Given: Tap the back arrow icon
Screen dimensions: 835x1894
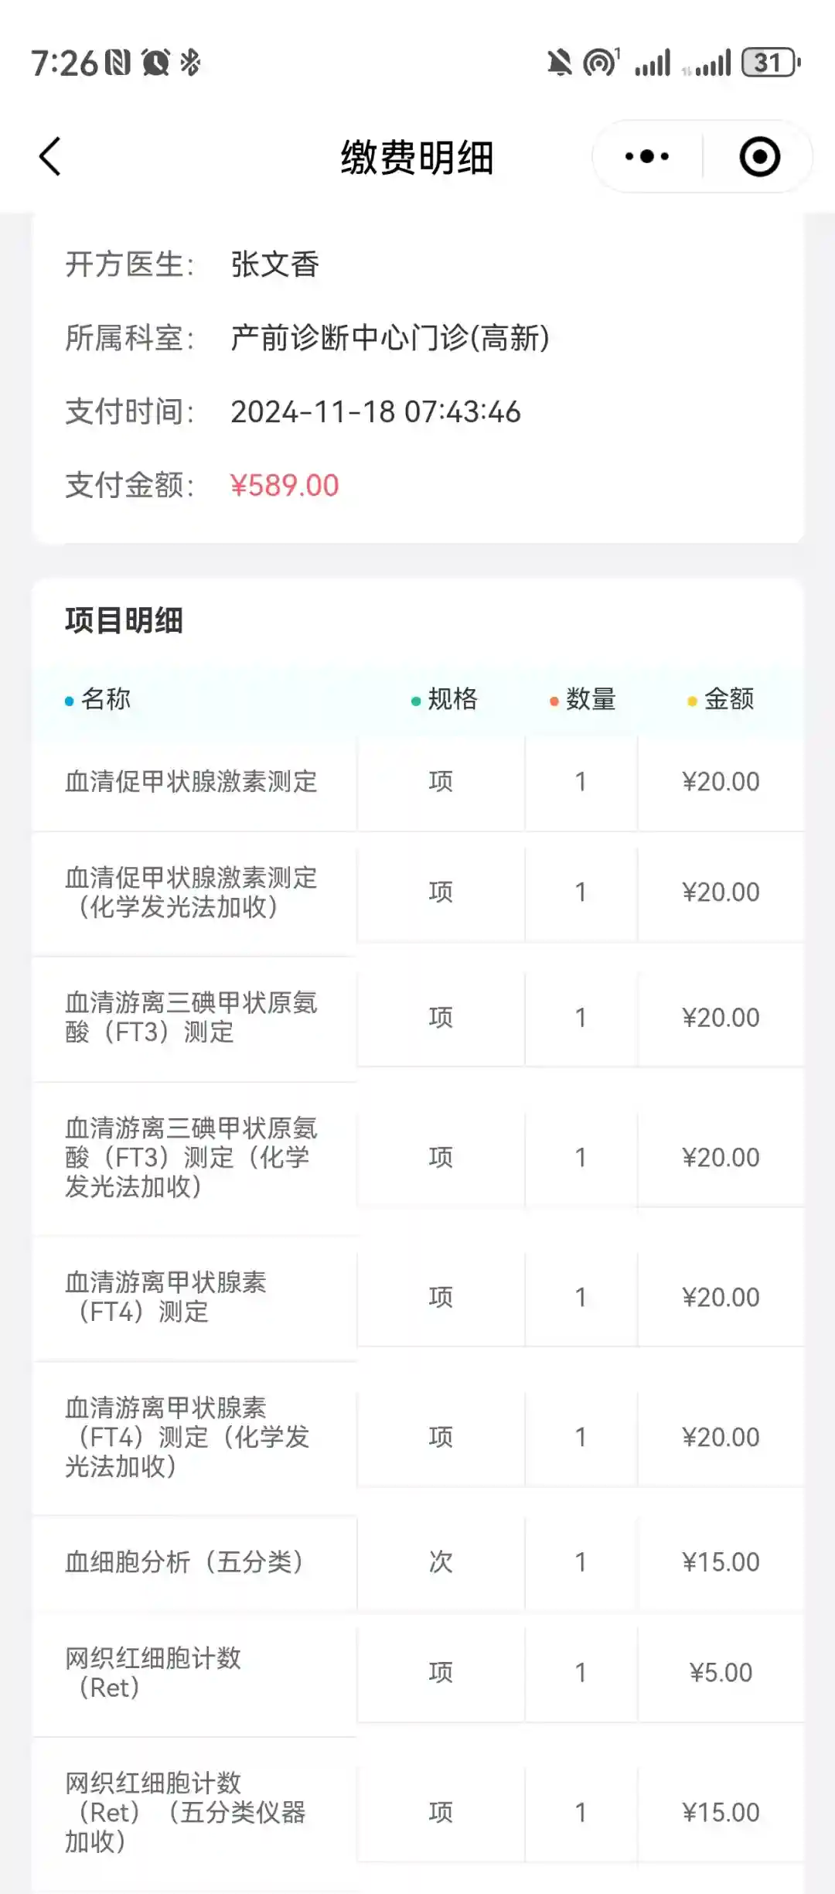Looking at the screenshot, I should 50,157.
